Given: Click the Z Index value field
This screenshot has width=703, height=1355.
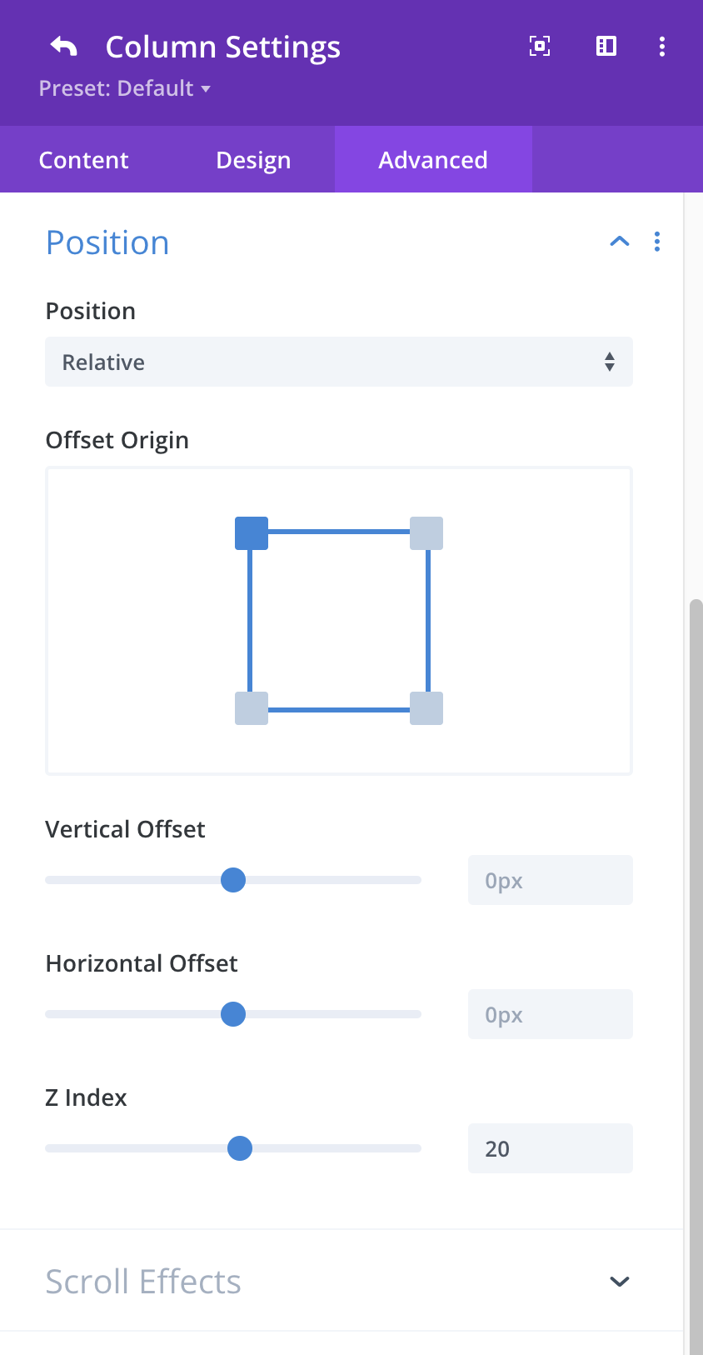Looking at the screenshot, I should (550, 1148).
